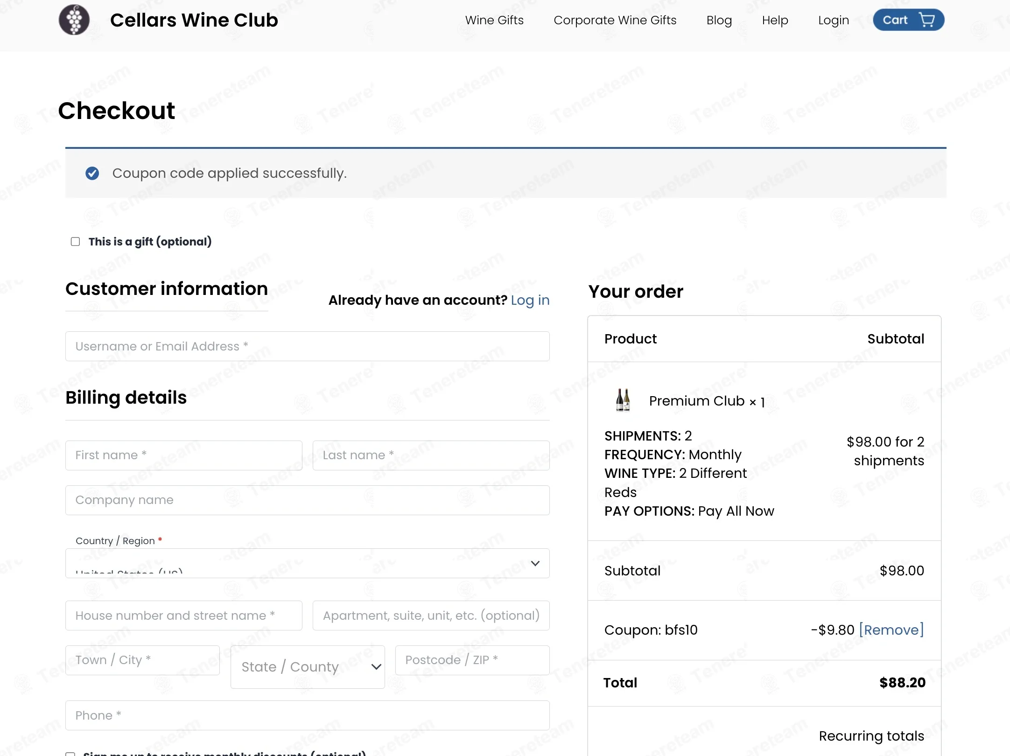Click the 'Recurring totals' label
The width and height of the screenshot is (1010, 756).
(x=871, y=736)
